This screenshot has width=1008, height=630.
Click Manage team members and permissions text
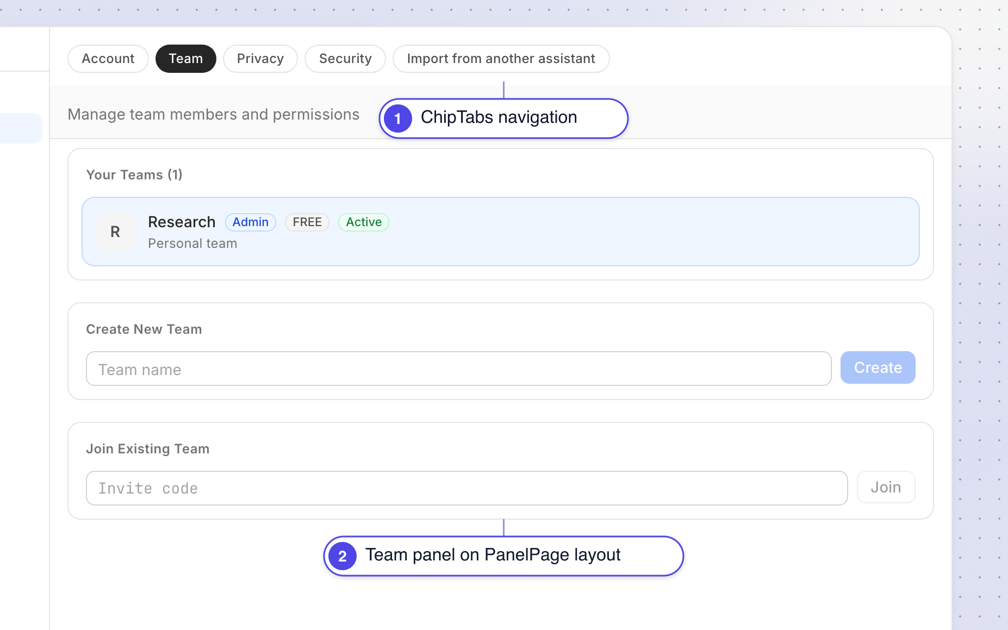pos(214,115)
